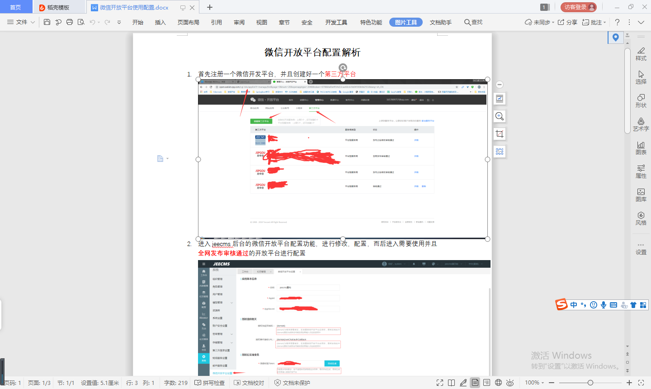Click the export to PDF icon

click(x=58, y=22)
